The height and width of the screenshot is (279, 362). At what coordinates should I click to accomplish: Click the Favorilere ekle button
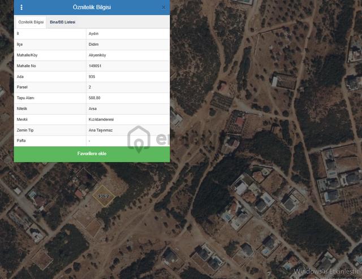coord(92,154)
